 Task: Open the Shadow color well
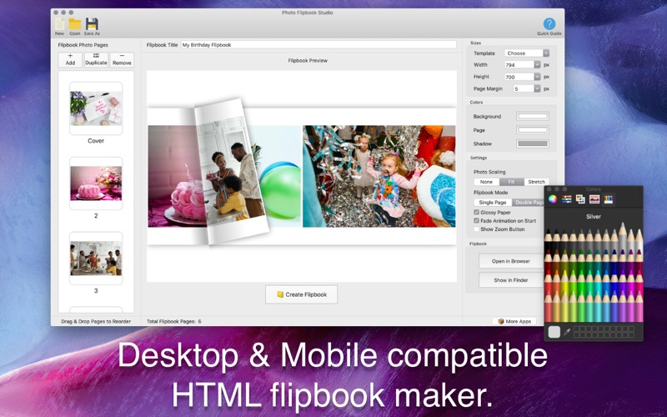pos(533,143)
